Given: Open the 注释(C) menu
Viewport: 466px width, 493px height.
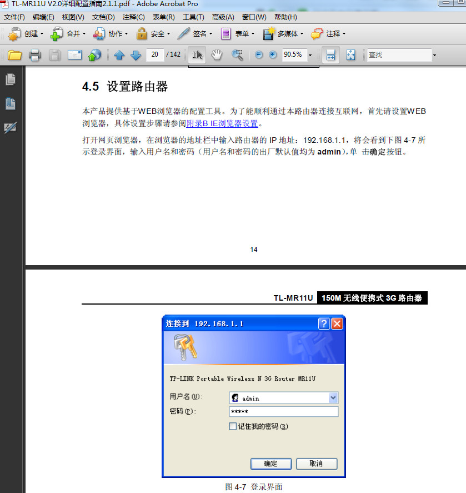Looking at the screenshot, I should point(133,17).
